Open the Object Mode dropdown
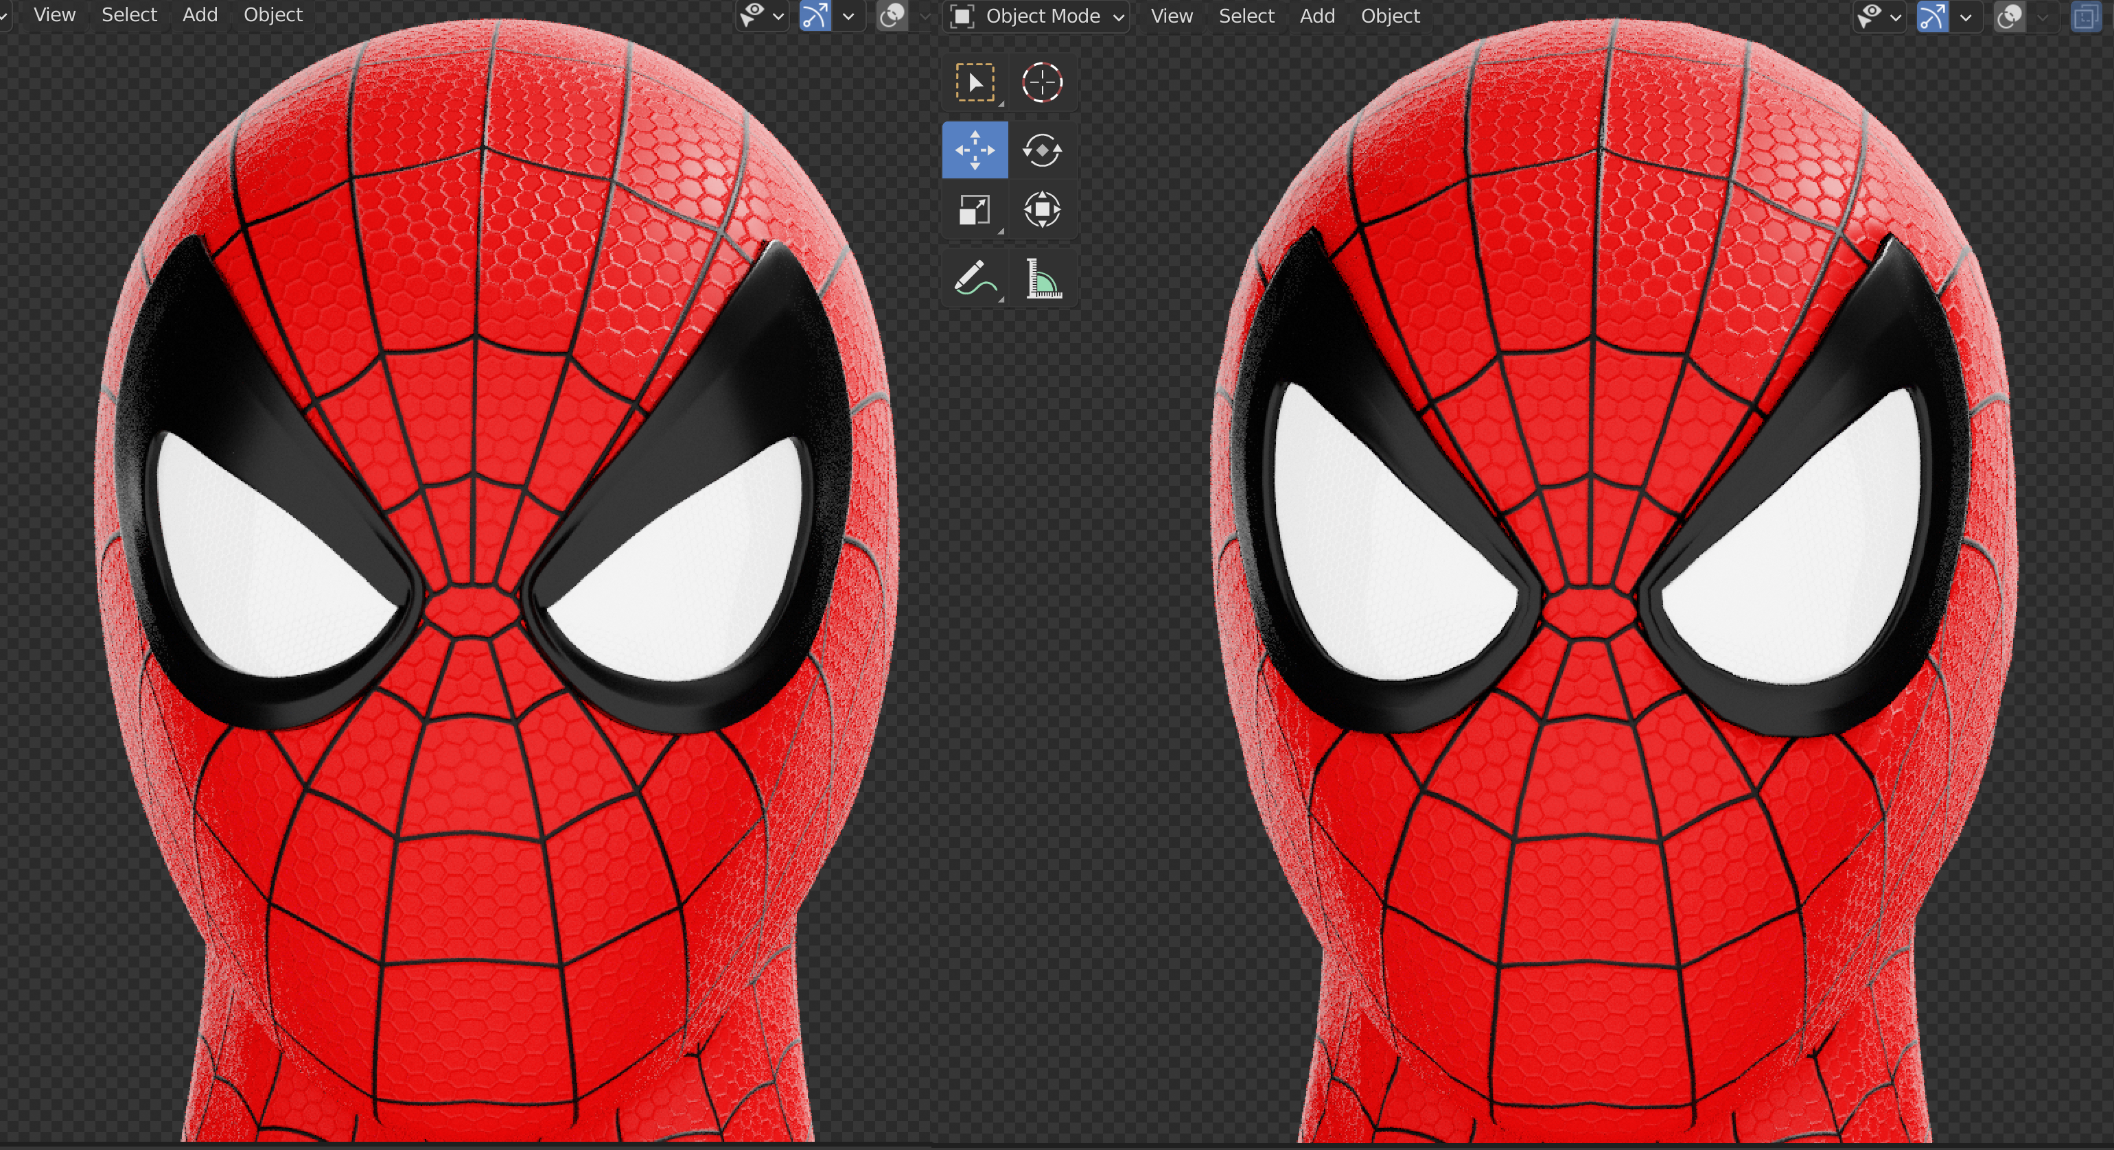The height and width of the screenshot is (1150, 2114). [1036, 16]
